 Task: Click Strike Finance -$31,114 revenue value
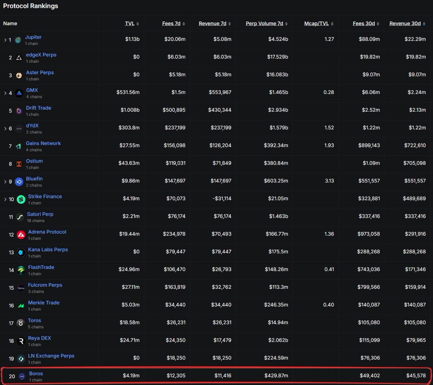click(222, 198)
